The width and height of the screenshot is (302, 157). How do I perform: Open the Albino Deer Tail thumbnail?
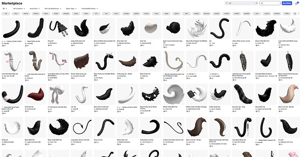(127, 127)
